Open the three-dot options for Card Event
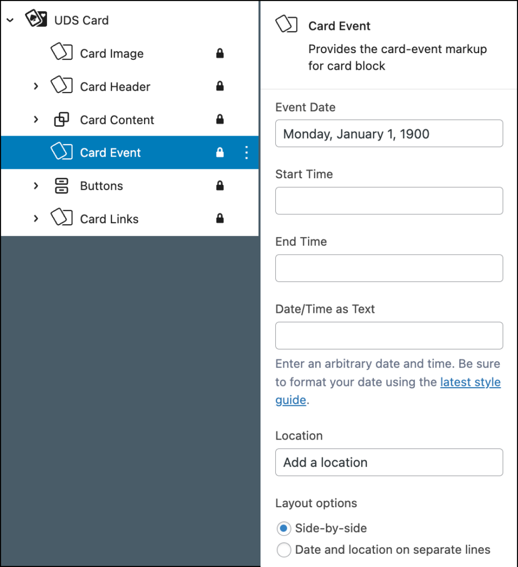Image resolution: width=518 pixels, height=567 pixels. tap(247, 153)
